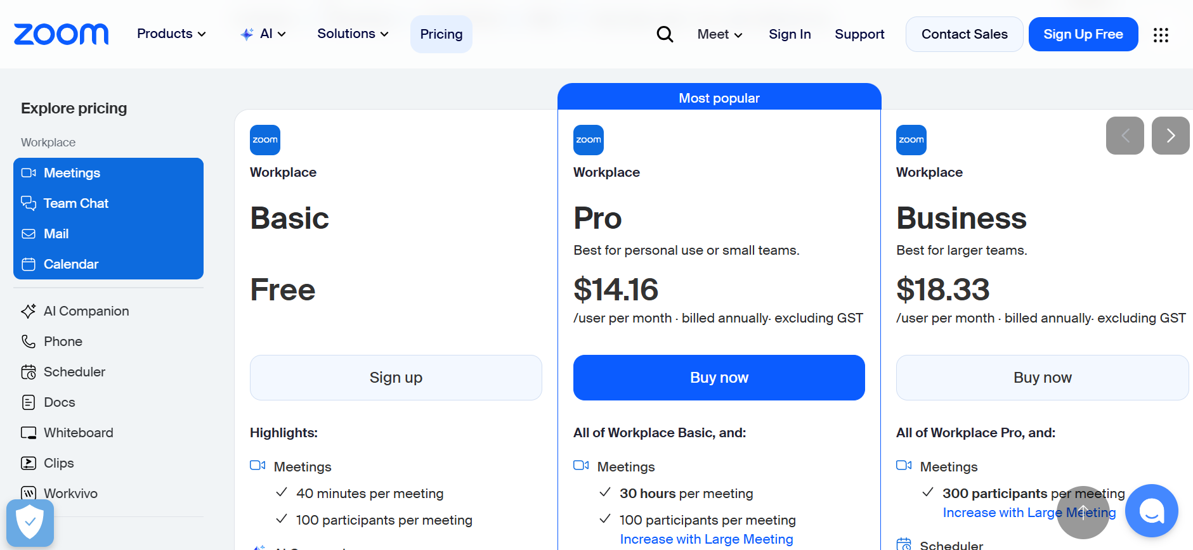1193x550 pixels.
Task: Click '40 minutes per meeting' text
Action: tap(370, 494)
